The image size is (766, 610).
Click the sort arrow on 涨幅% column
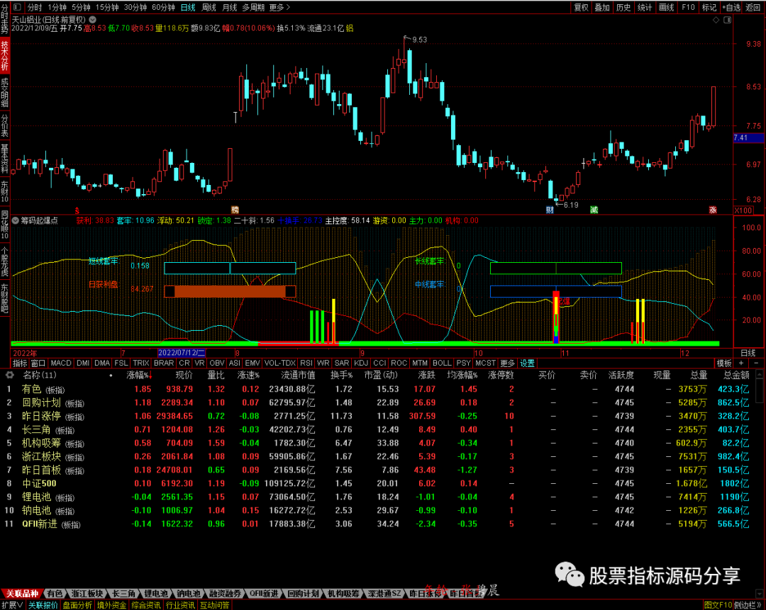click(x=150, y=375)
